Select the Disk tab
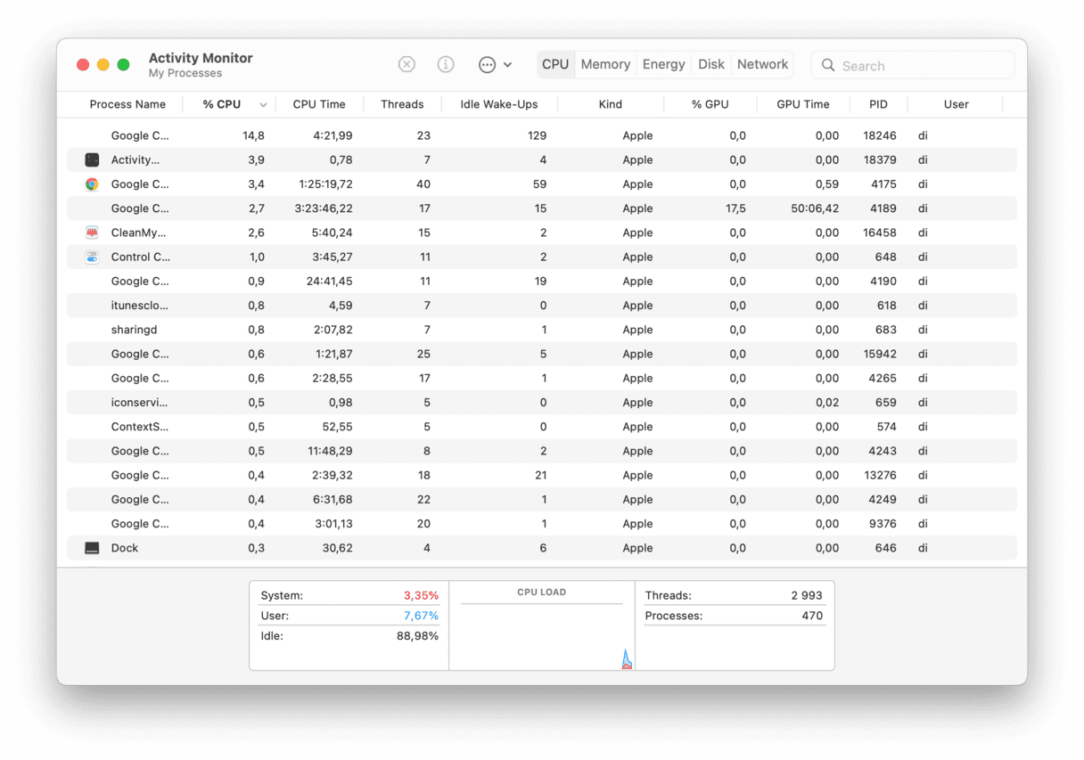 (711, 64)
